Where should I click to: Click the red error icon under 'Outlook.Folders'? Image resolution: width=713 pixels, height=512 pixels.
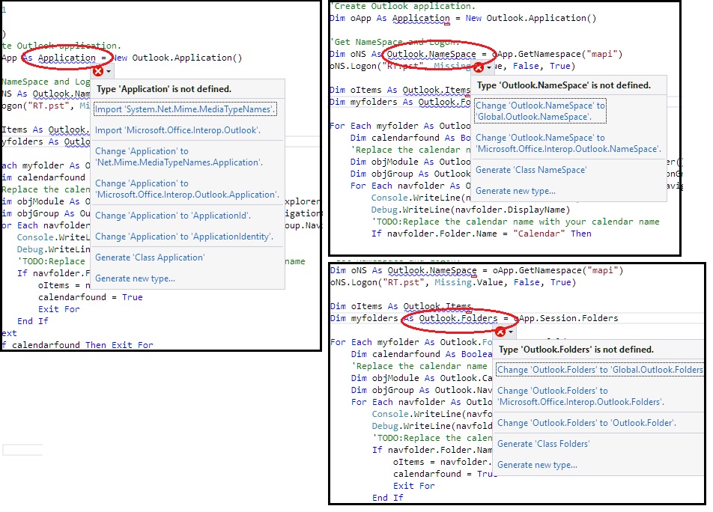(x=500, y=331)
